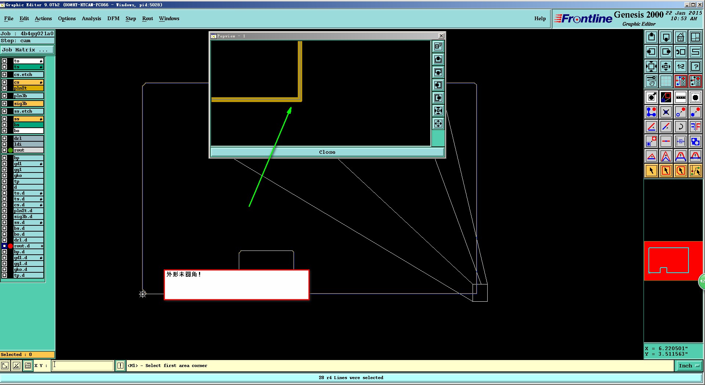Click the delete feature X icon
This screenshot has width=705, height=385.
pyautogui.click(x=666, y=112)
